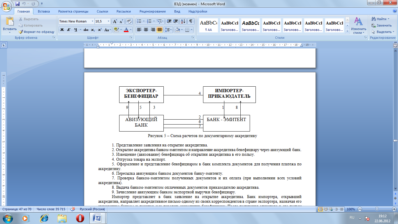Click the Copy (Копировать) command

pos(31,25)
